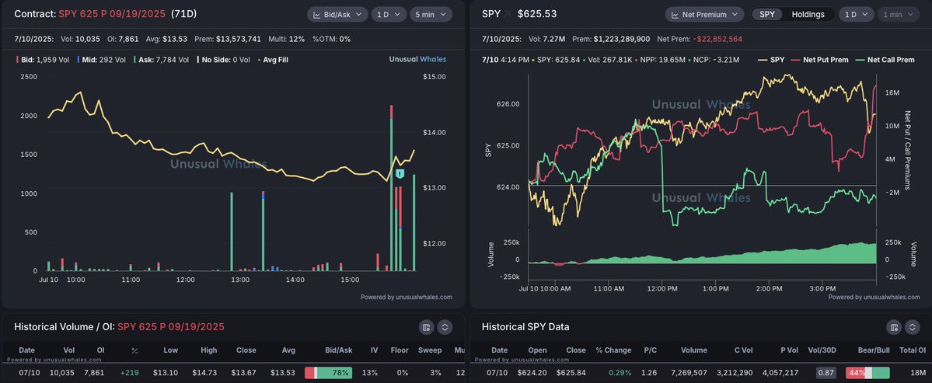Open the contract chart 1 D range dropdown

389,14
